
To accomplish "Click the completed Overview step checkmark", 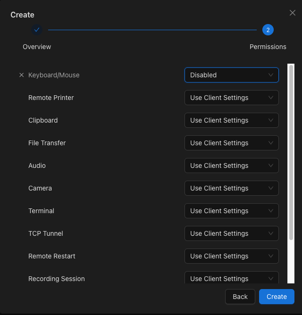I will point(37,30).
